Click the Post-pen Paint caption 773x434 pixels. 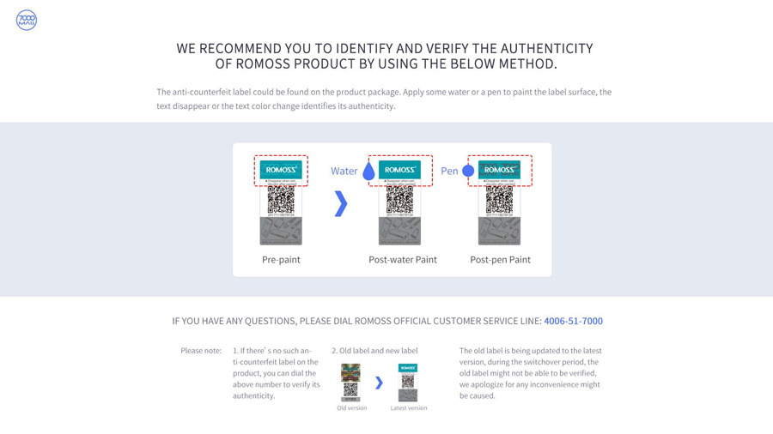500,260
